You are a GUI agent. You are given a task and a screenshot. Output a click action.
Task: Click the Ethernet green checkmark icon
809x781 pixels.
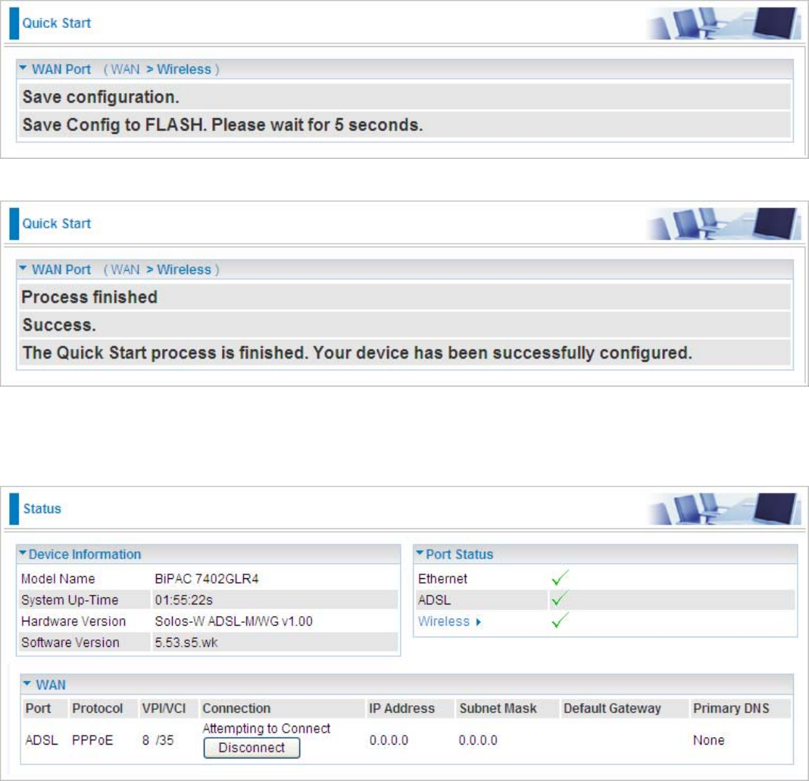tap(560, 579)
